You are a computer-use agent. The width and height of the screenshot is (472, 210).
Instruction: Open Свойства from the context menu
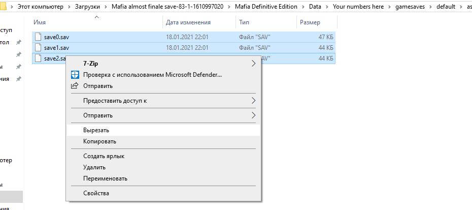pos(96,193)
